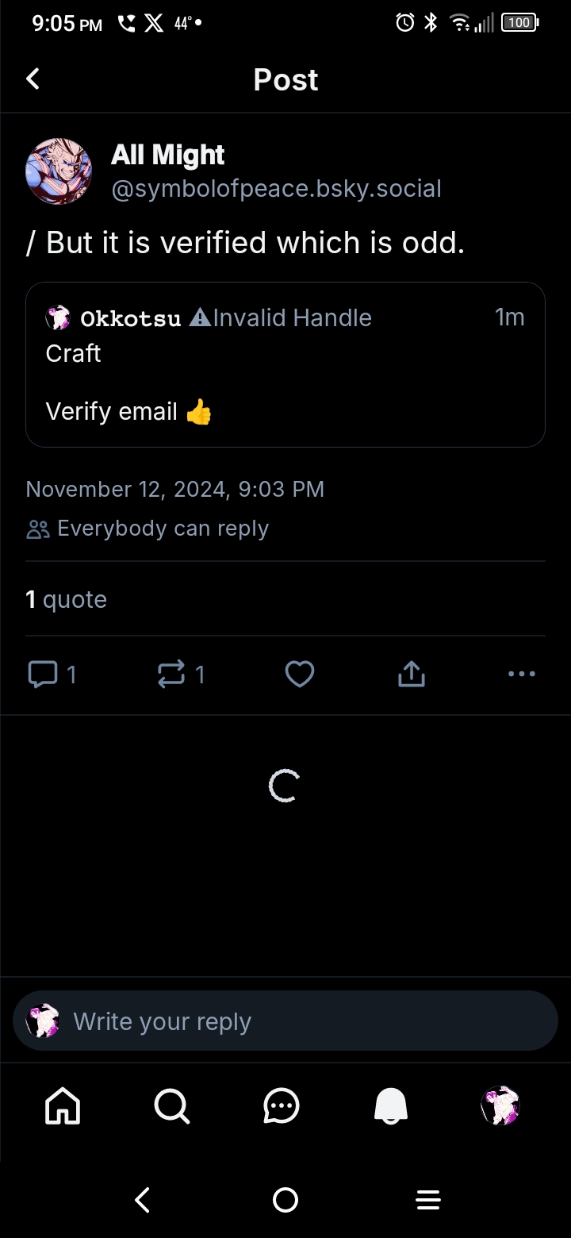571x1238 pixels.
Task: Open the Search tab magnifier icon
Action: 171,1105
